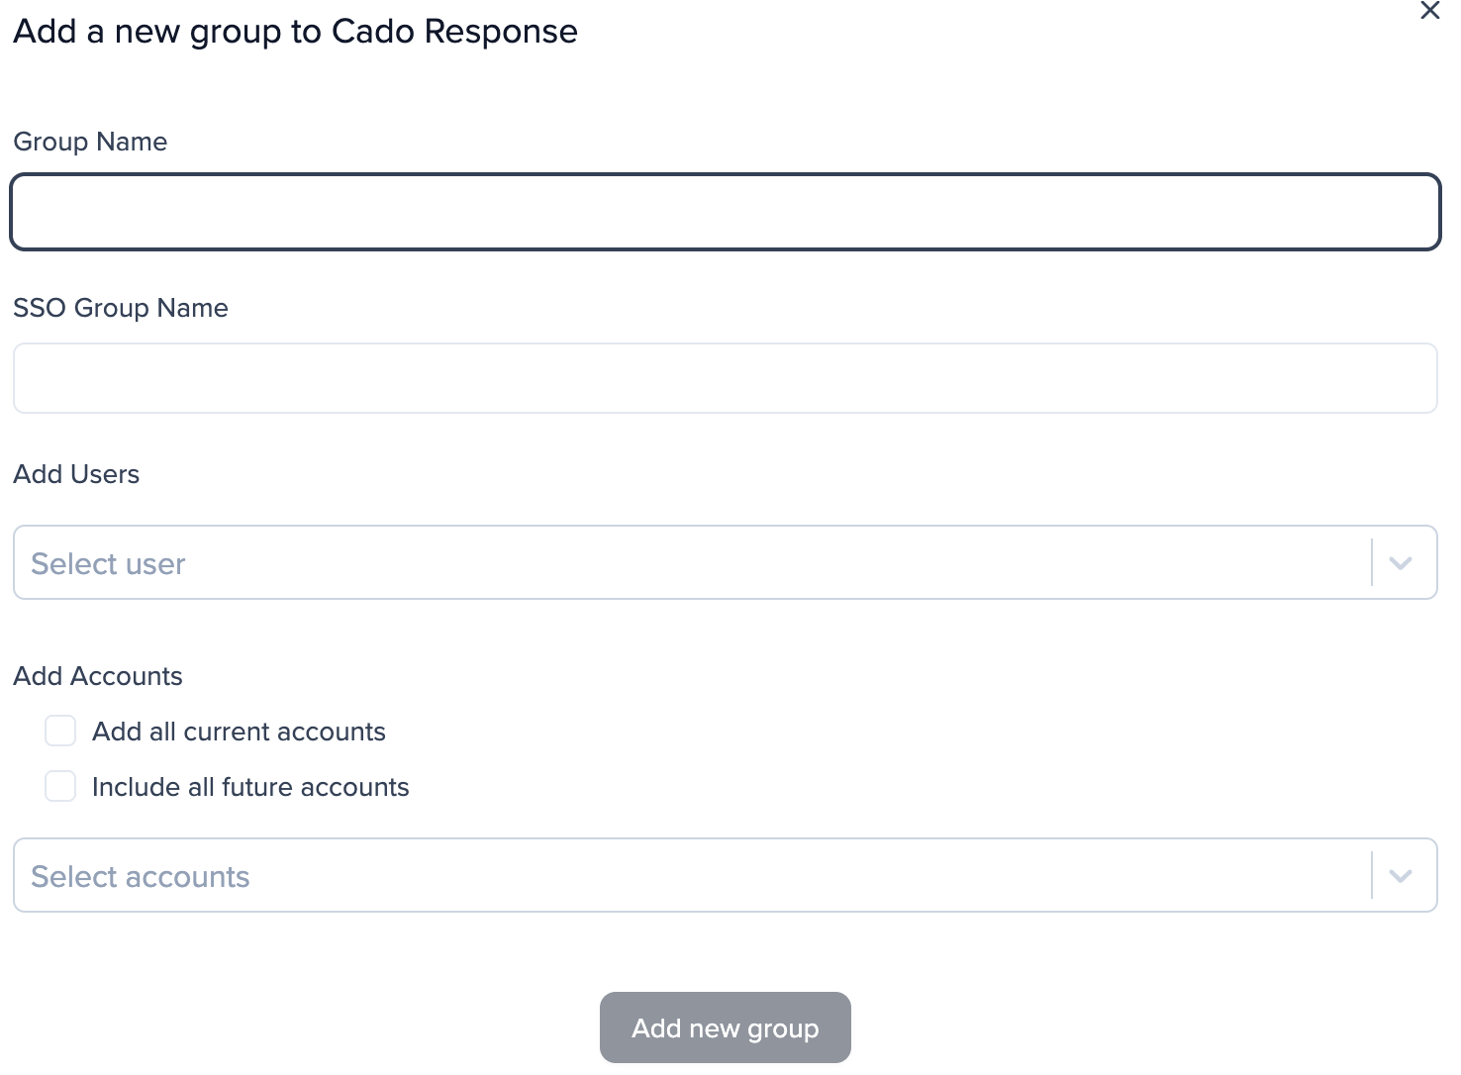
Task: Click the Add Accounts section heading
Action: tap(98, 676)
